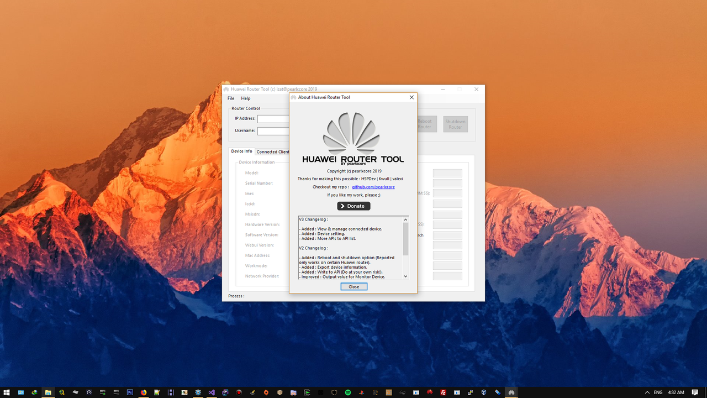Launch Photoshop from the taskbar

coord(129,392)
